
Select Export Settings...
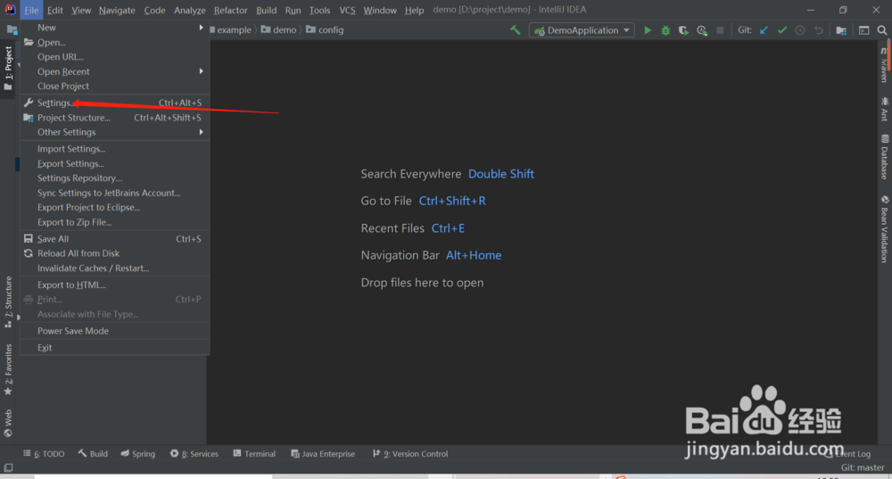[115, 163]
